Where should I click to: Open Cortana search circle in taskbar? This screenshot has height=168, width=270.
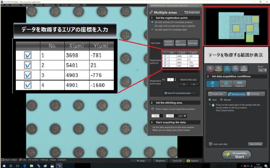(11, 166)
